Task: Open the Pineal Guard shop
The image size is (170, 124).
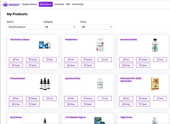Action: pyautogui.click(x=16, y=104)
